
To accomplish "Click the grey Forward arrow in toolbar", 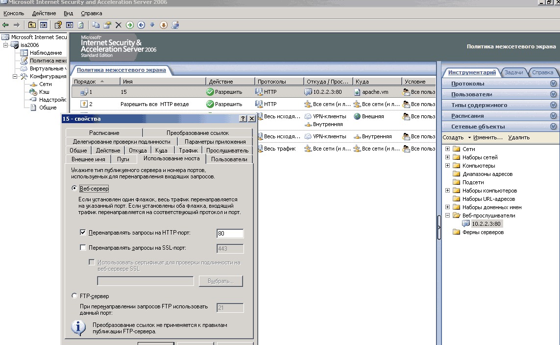I will tap(17, 25).
